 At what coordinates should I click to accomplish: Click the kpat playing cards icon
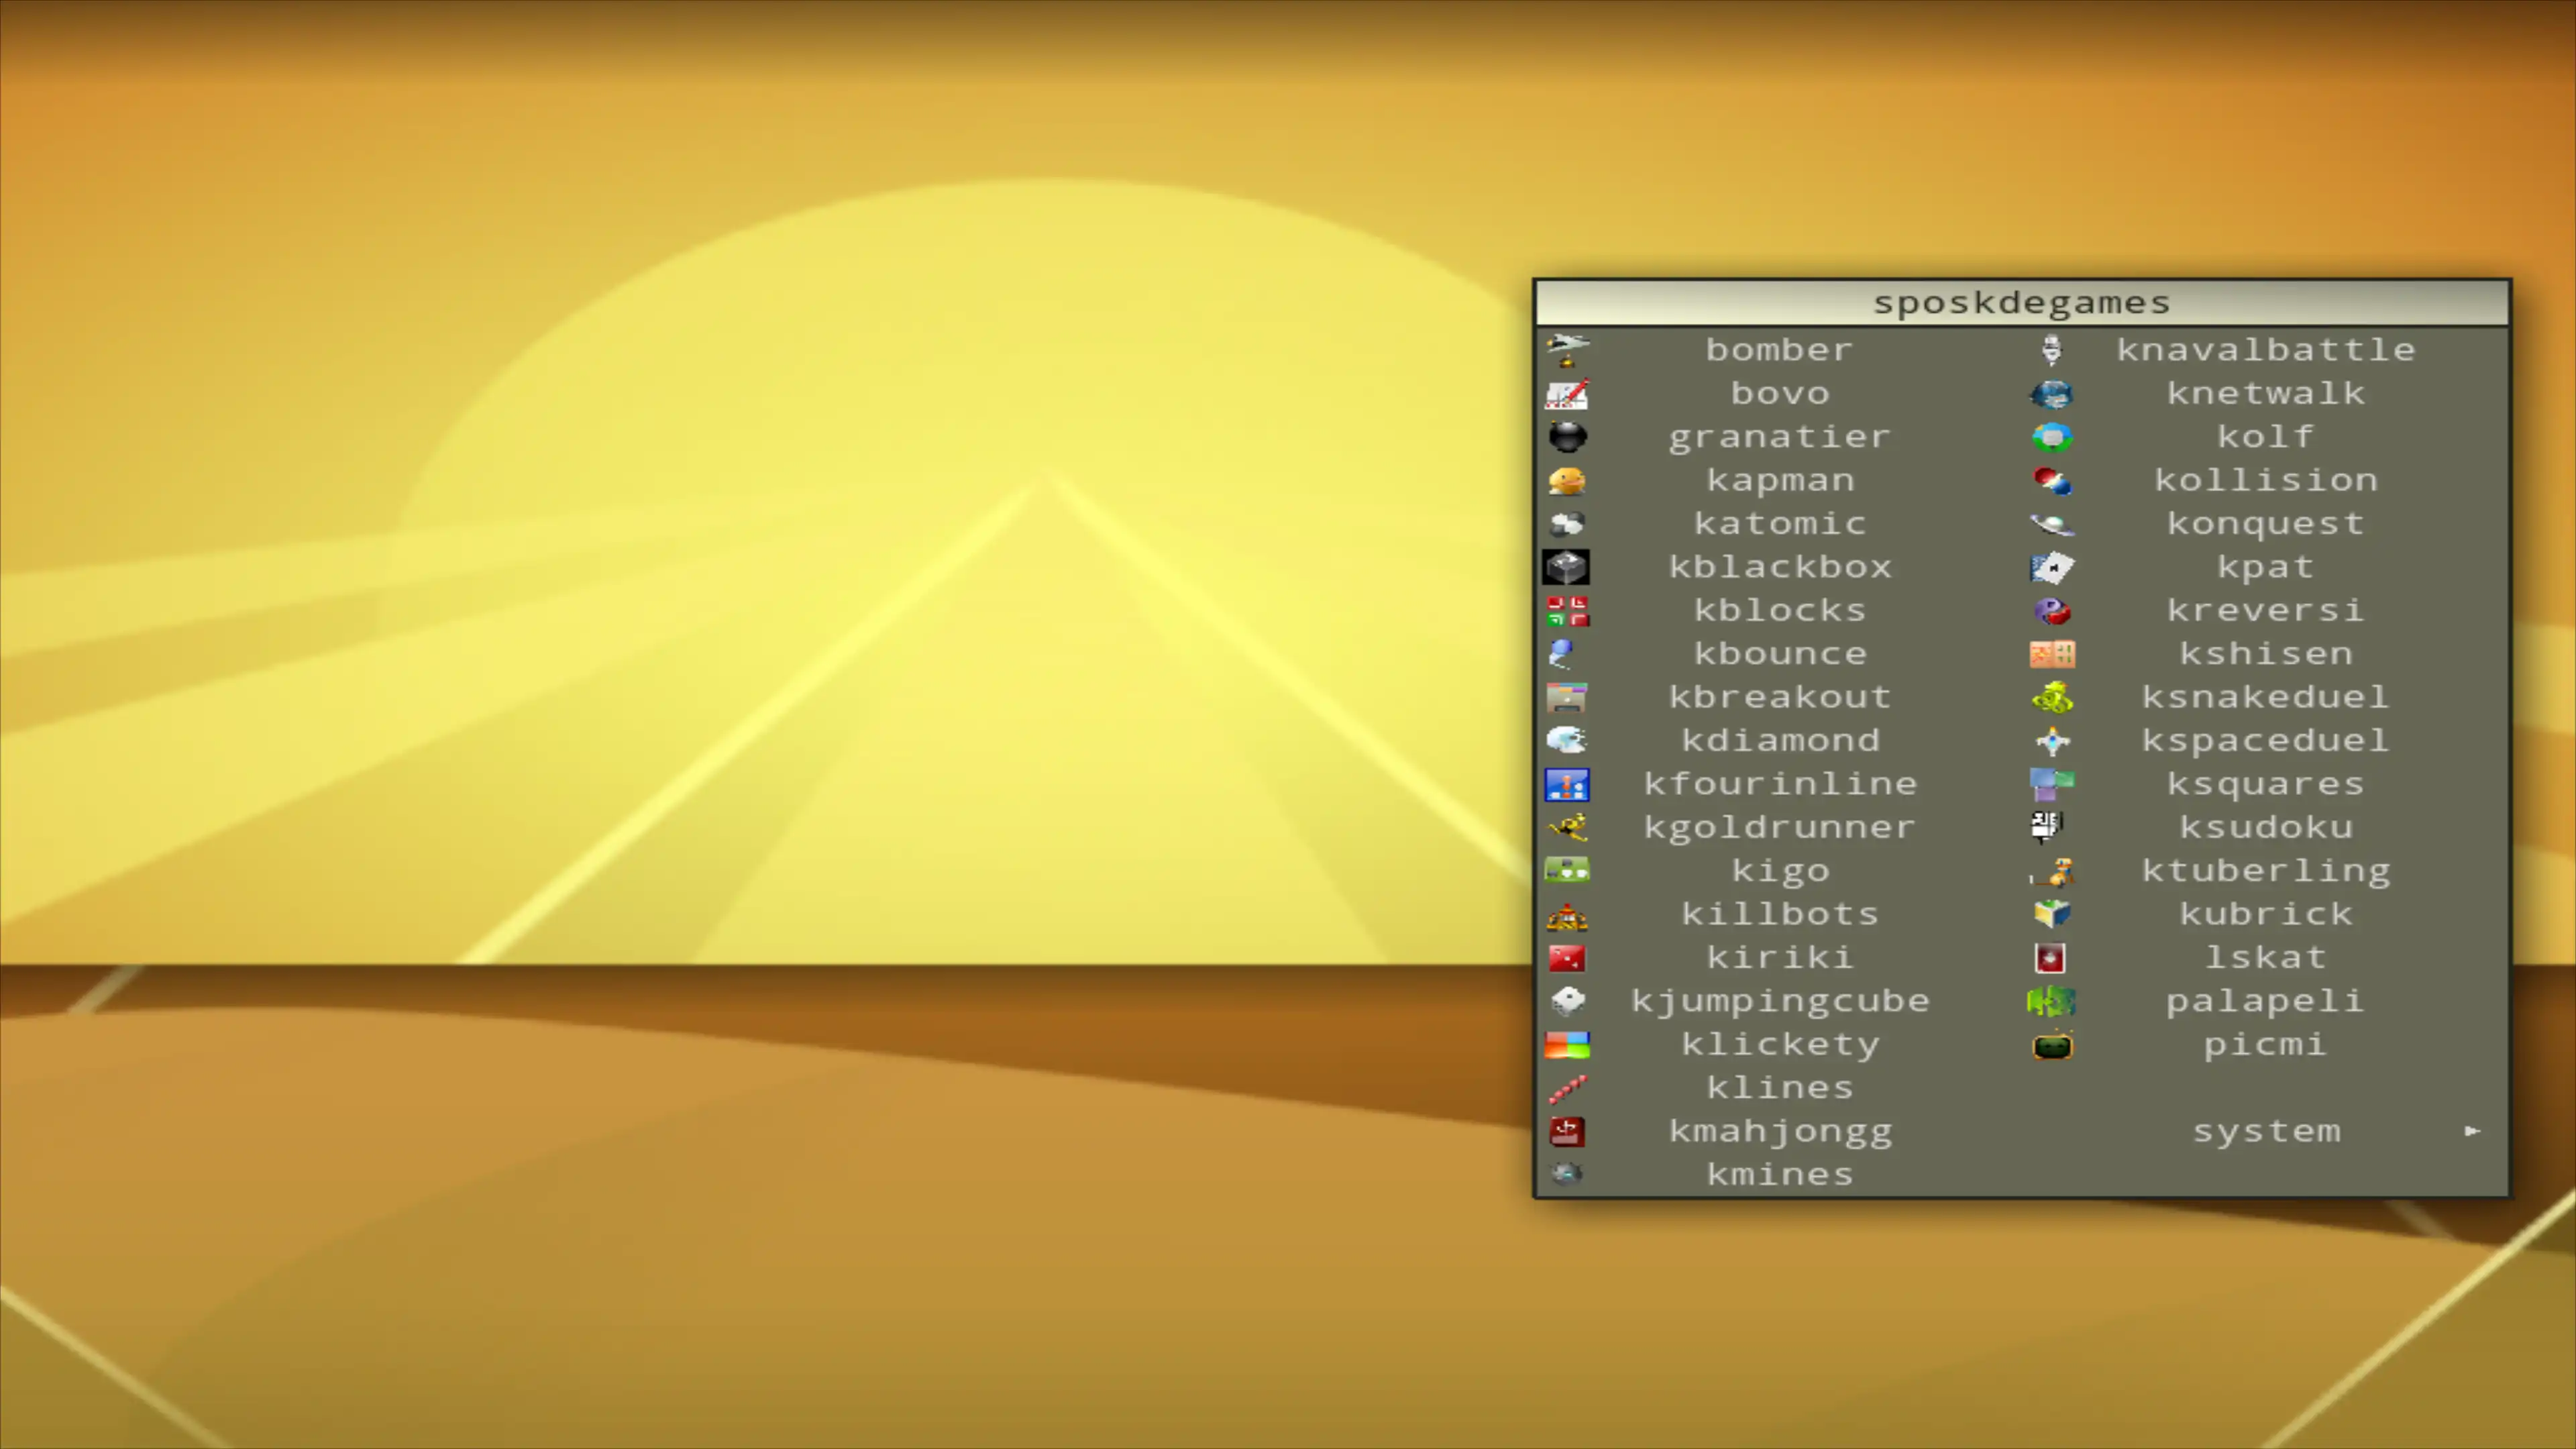[x=2052, y=567]
